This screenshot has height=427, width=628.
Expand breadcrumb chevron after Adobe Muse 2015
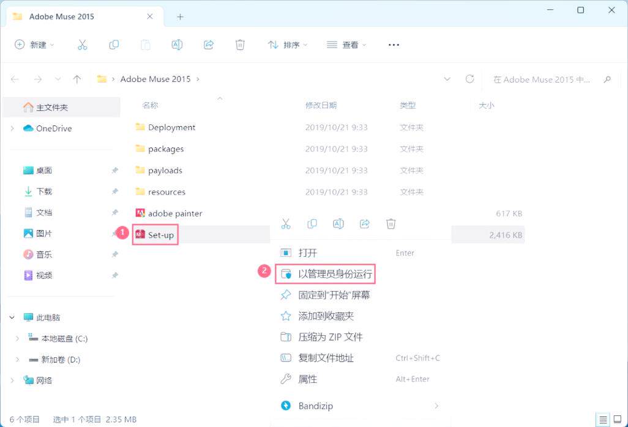point(198,80)
